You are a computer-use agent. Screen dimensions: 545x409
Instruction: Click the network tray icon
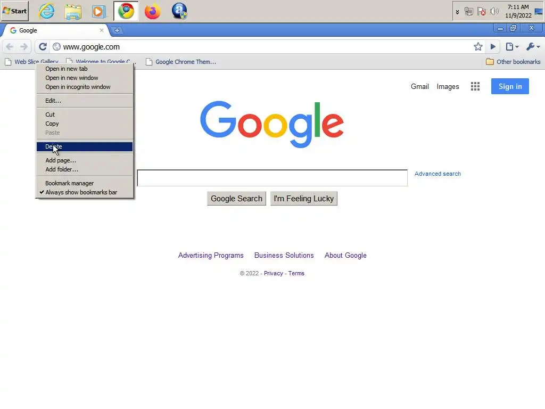click(x=468, y=12)
